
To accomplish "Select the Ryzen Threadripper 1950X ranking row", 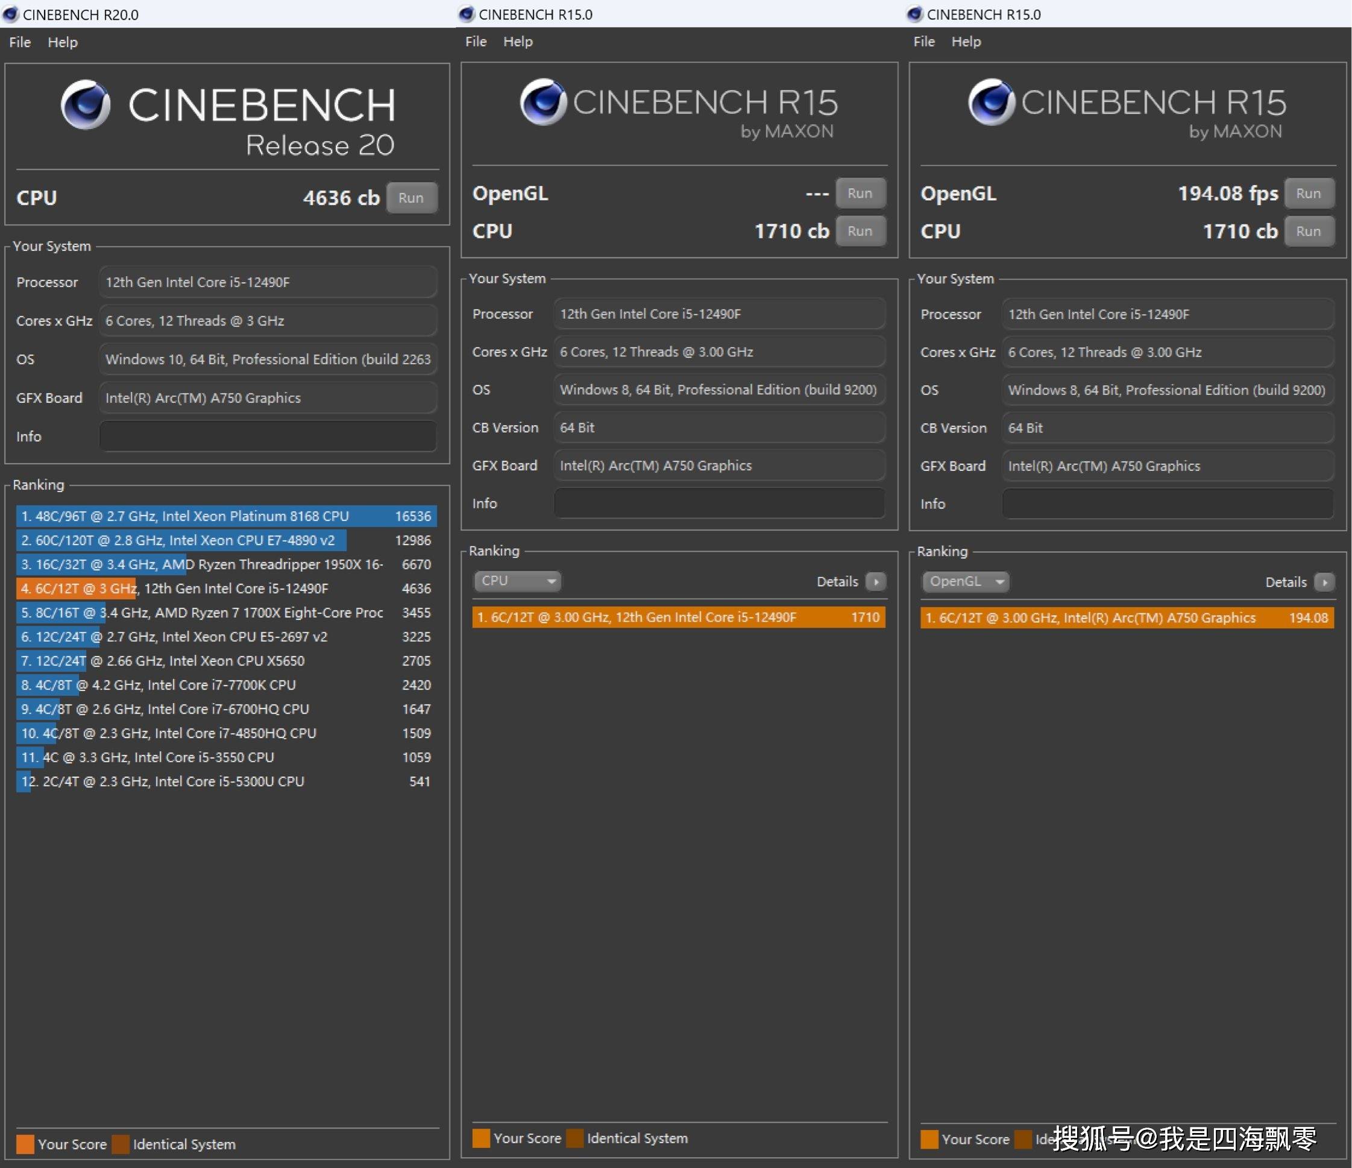I will point(227,565).
